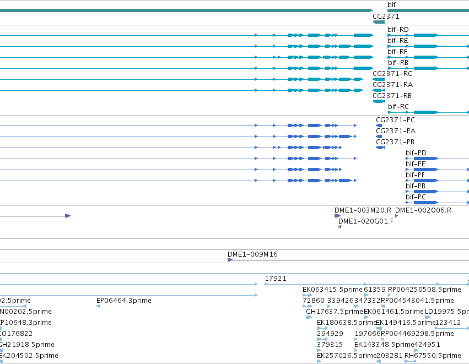The image size is (469, 364).
Task: Select EST EK063415.5prime
Action: (x=332, y=290)
